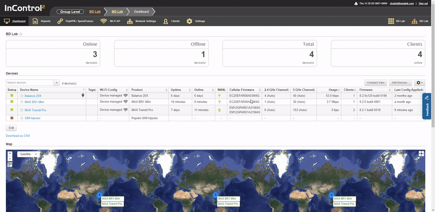This screenshot has width=435, height=212.
Task: Sort by Last Config Applied column
Action: [408, 90]
